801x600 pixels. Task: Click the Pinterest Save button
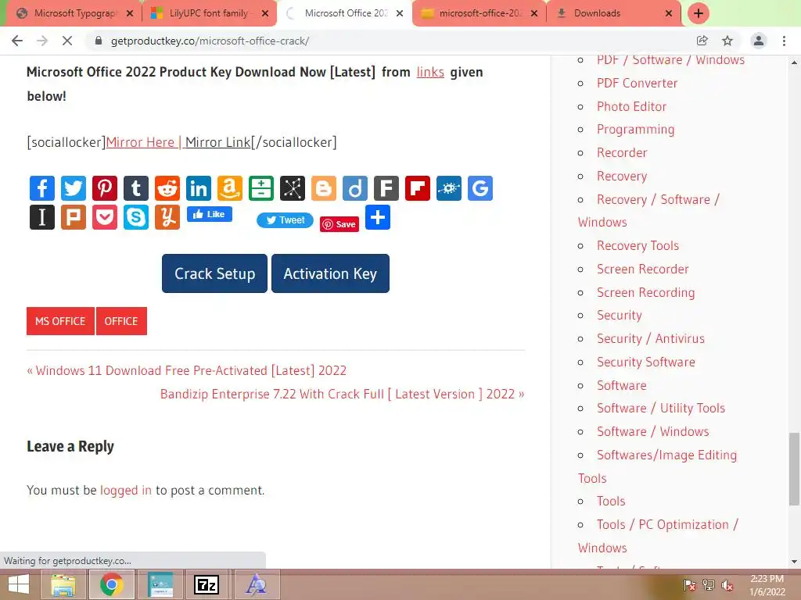339,224
